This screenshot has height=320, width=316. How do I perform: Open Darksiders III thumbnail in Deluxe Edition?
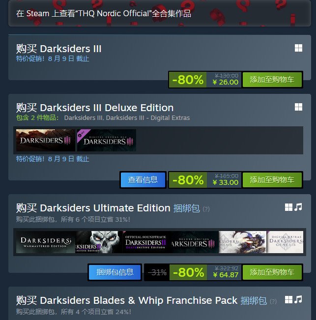click(46, 140)
